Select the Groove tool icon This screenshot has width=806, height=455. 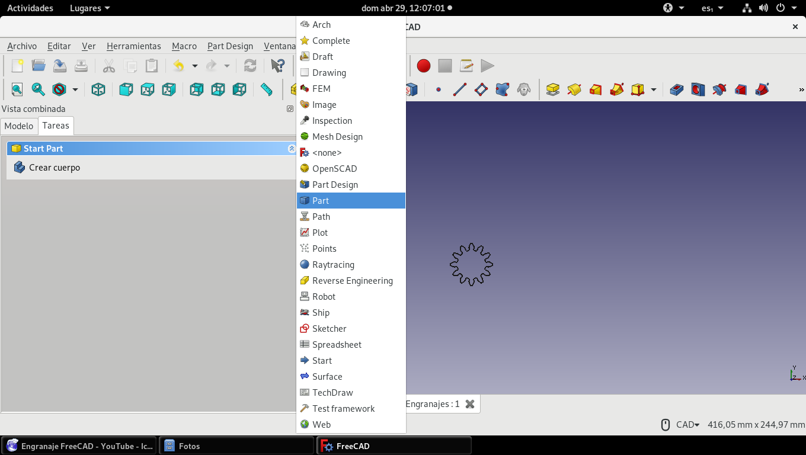point(719,89)
